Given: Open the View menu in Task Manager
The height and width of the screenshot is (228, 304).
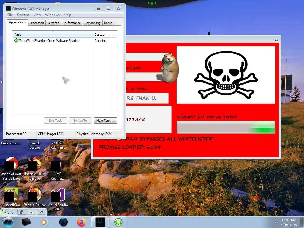Looking at the screenshot, I should 37,15.
